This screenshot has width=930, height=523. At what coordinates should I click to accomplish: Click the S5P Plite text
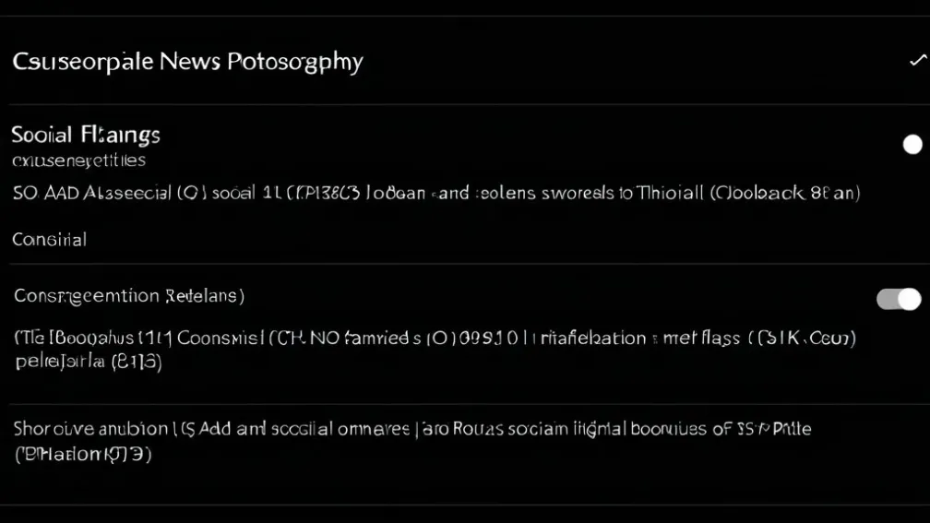pos(773,429)
